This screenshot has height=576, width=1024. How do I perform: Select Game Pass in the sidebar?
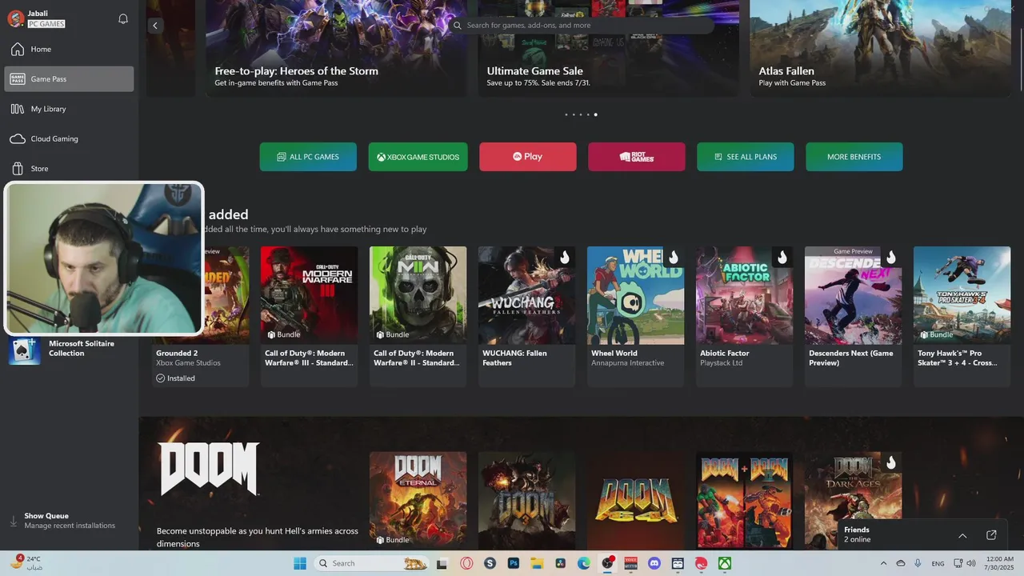[x=69, y=79]
